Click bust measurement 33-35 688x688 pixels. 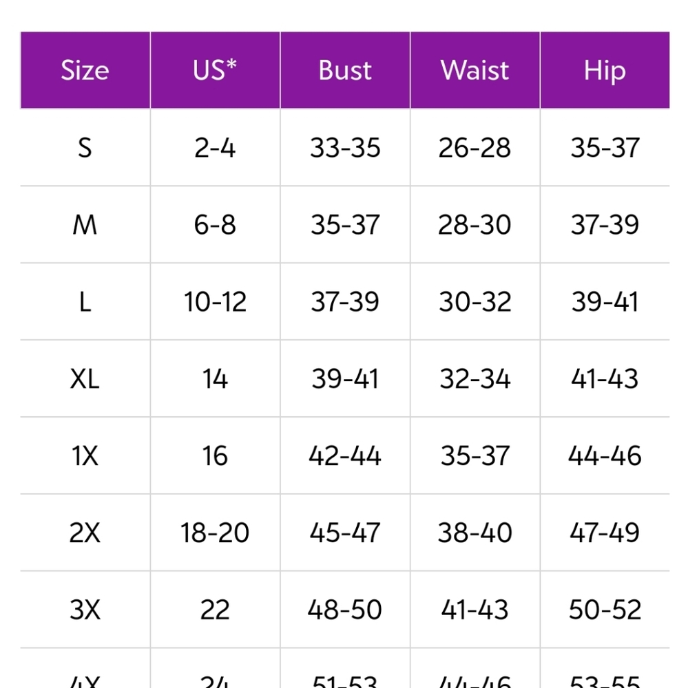(x=345, y=147)
